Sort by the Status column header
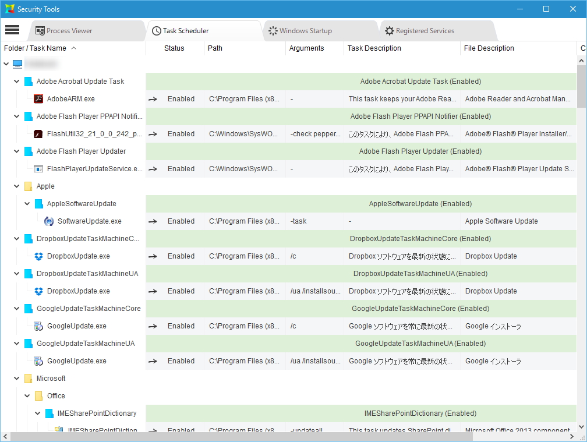 click(175, 48)
